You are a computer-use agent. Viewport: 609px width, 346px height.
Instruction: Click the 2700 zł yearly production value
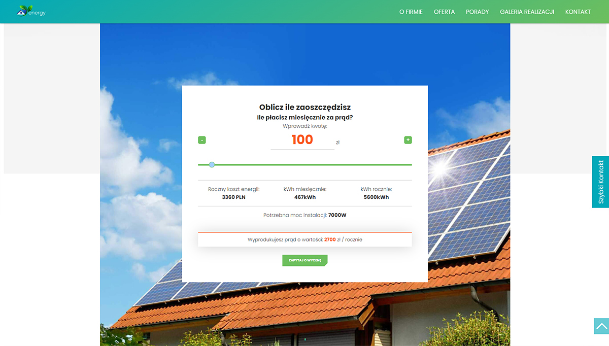click(x=330, y=239)
